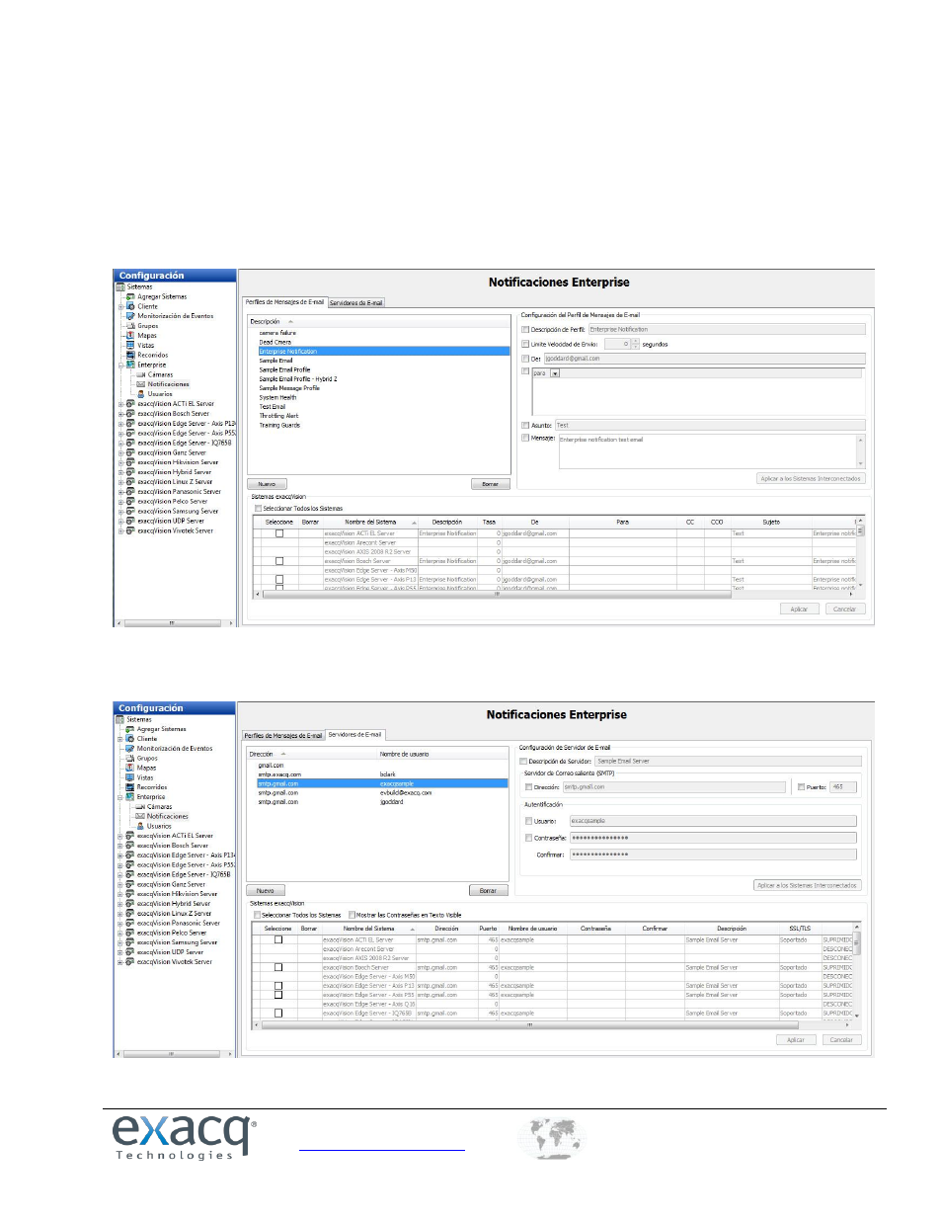Select the 'Throttling Alert' profile entry
Image resolution: width=942 pixels, height=1220 pixels.
coord(278,416)
